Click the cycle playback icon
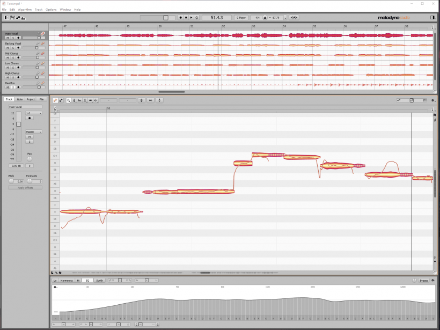This screenshot has width=440, height=330. (x=196, y=17)
